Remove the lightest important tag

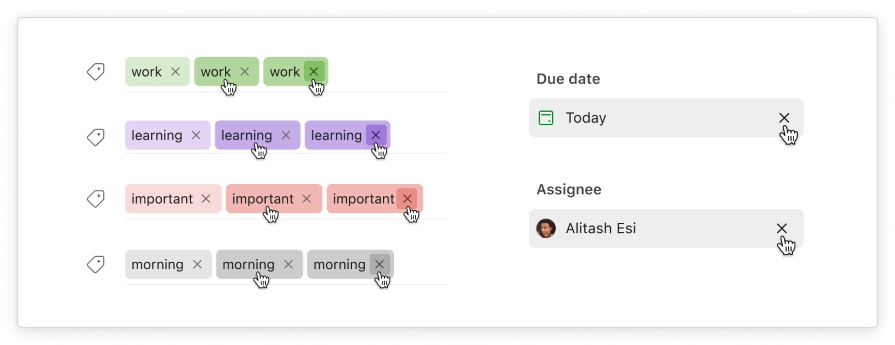pyautogui.click(x=206, y=199)
